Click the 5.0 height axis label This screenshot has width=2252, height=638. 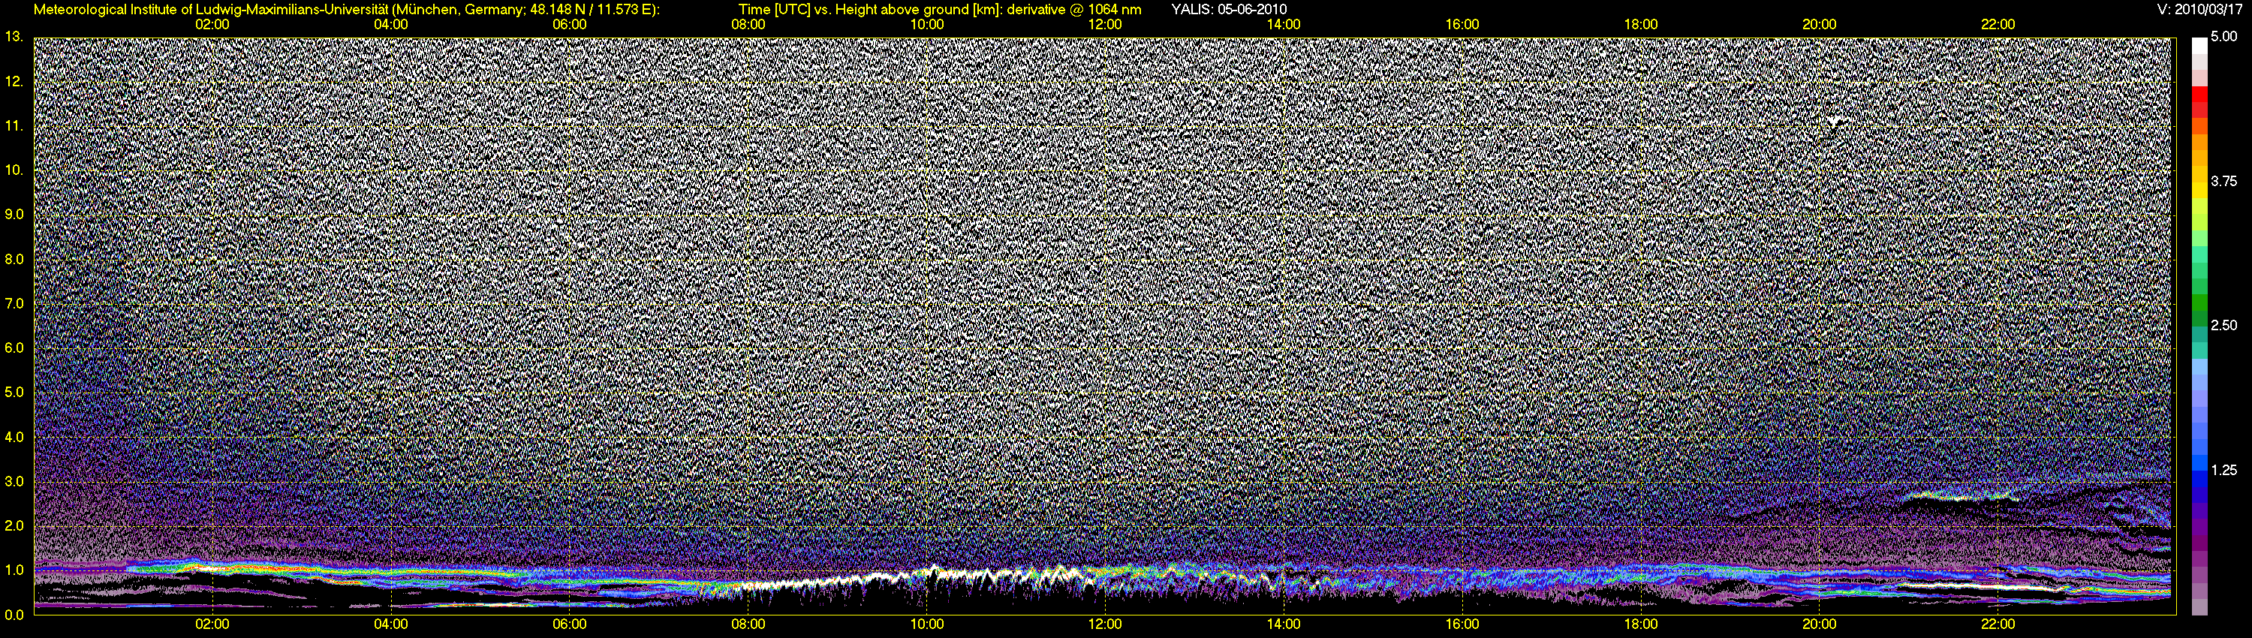(x=14, y=393)
